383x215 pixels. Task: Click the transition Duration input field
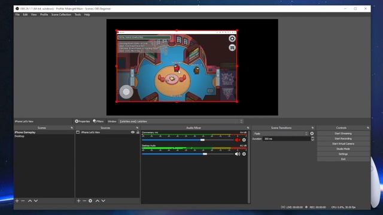tap(287, 139)
